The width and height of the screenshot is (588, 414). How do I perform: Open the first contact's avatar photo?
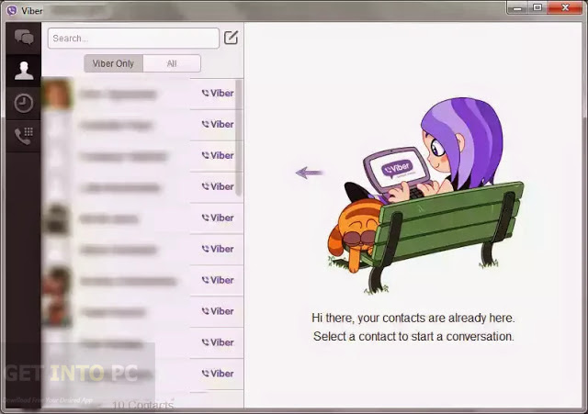(x=57, y=94)
